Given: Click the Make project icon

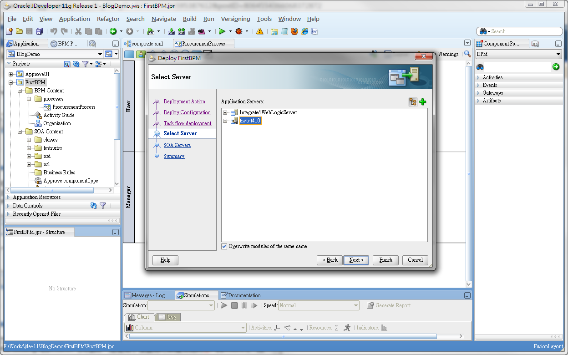Looking at the screenshot, I should pyautogui.click(x=171, y=31).
